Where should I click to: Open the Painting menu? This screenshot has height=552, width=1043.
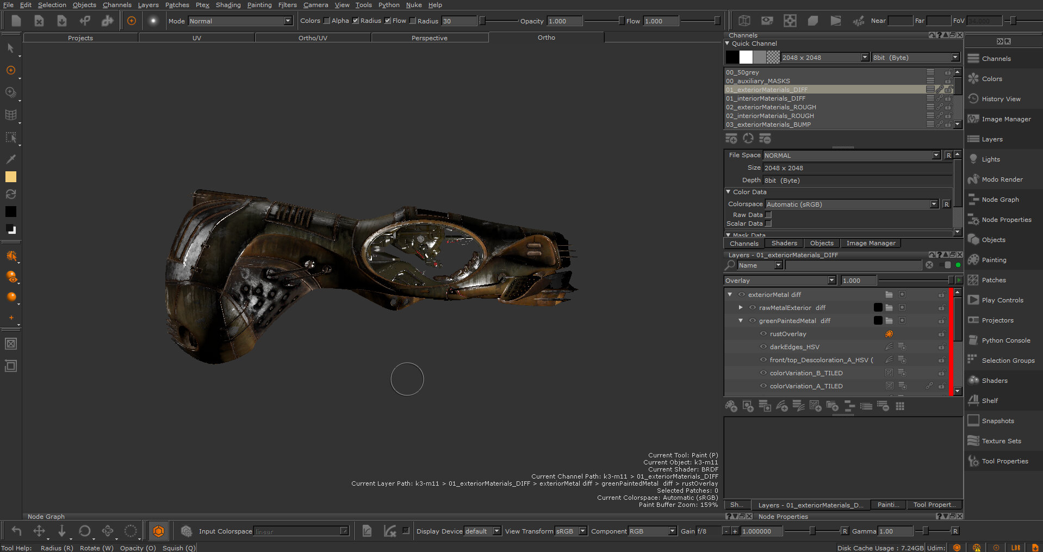tap(259, 5)
